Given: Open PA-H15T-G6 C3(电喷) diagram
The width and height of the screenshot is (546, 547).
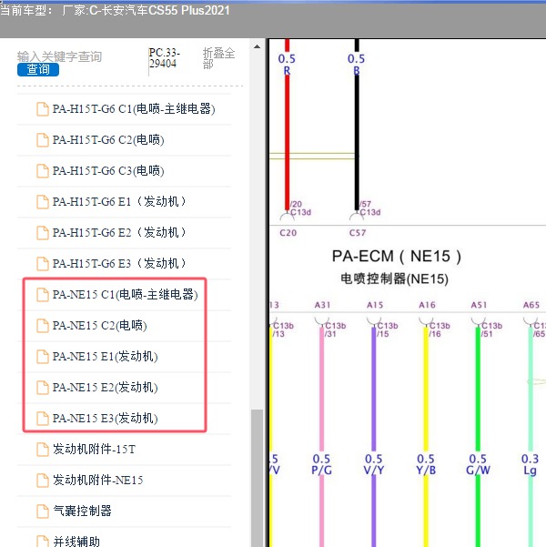Looking at the screenshot, I should (x=108, y=170).
